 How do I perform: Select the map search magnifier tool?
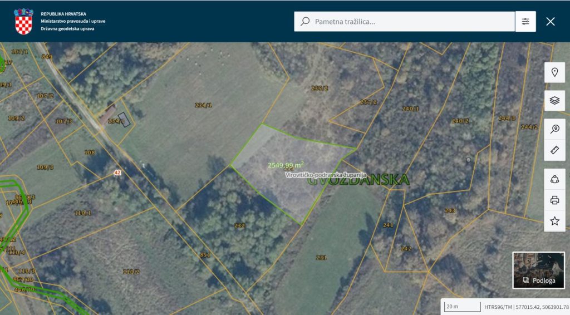coord(554,129)
